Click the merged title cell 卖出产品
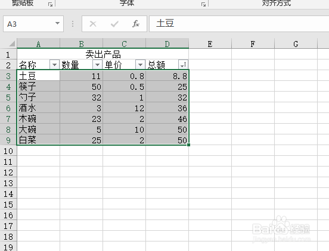This screenshot has height=251, width=329. point(103,54)
